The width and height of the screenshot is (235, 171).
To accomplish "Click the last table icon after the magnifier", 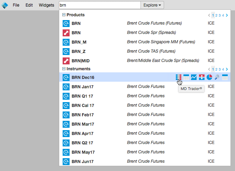I will pos(225,77).
